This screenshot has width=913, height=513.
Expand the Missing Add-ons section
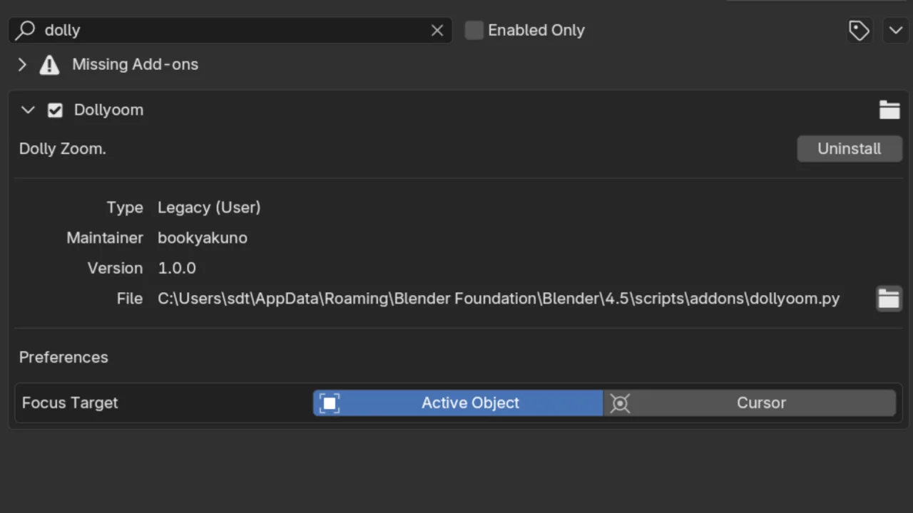coord(22,65)
